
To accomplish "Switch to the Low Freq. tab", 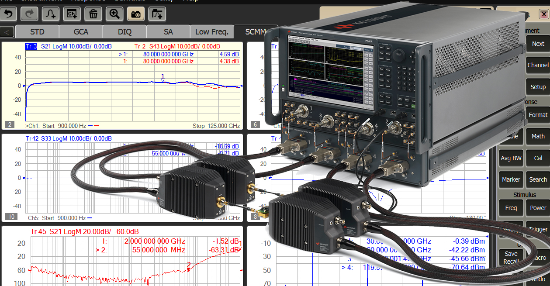I will (x=211, y=31).
